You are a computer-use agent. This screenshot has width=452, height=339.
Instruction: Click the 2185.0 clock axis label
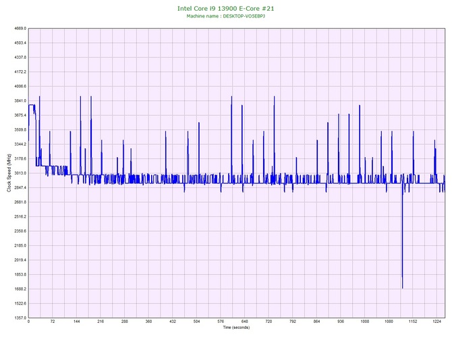click(x=20, y=246)
